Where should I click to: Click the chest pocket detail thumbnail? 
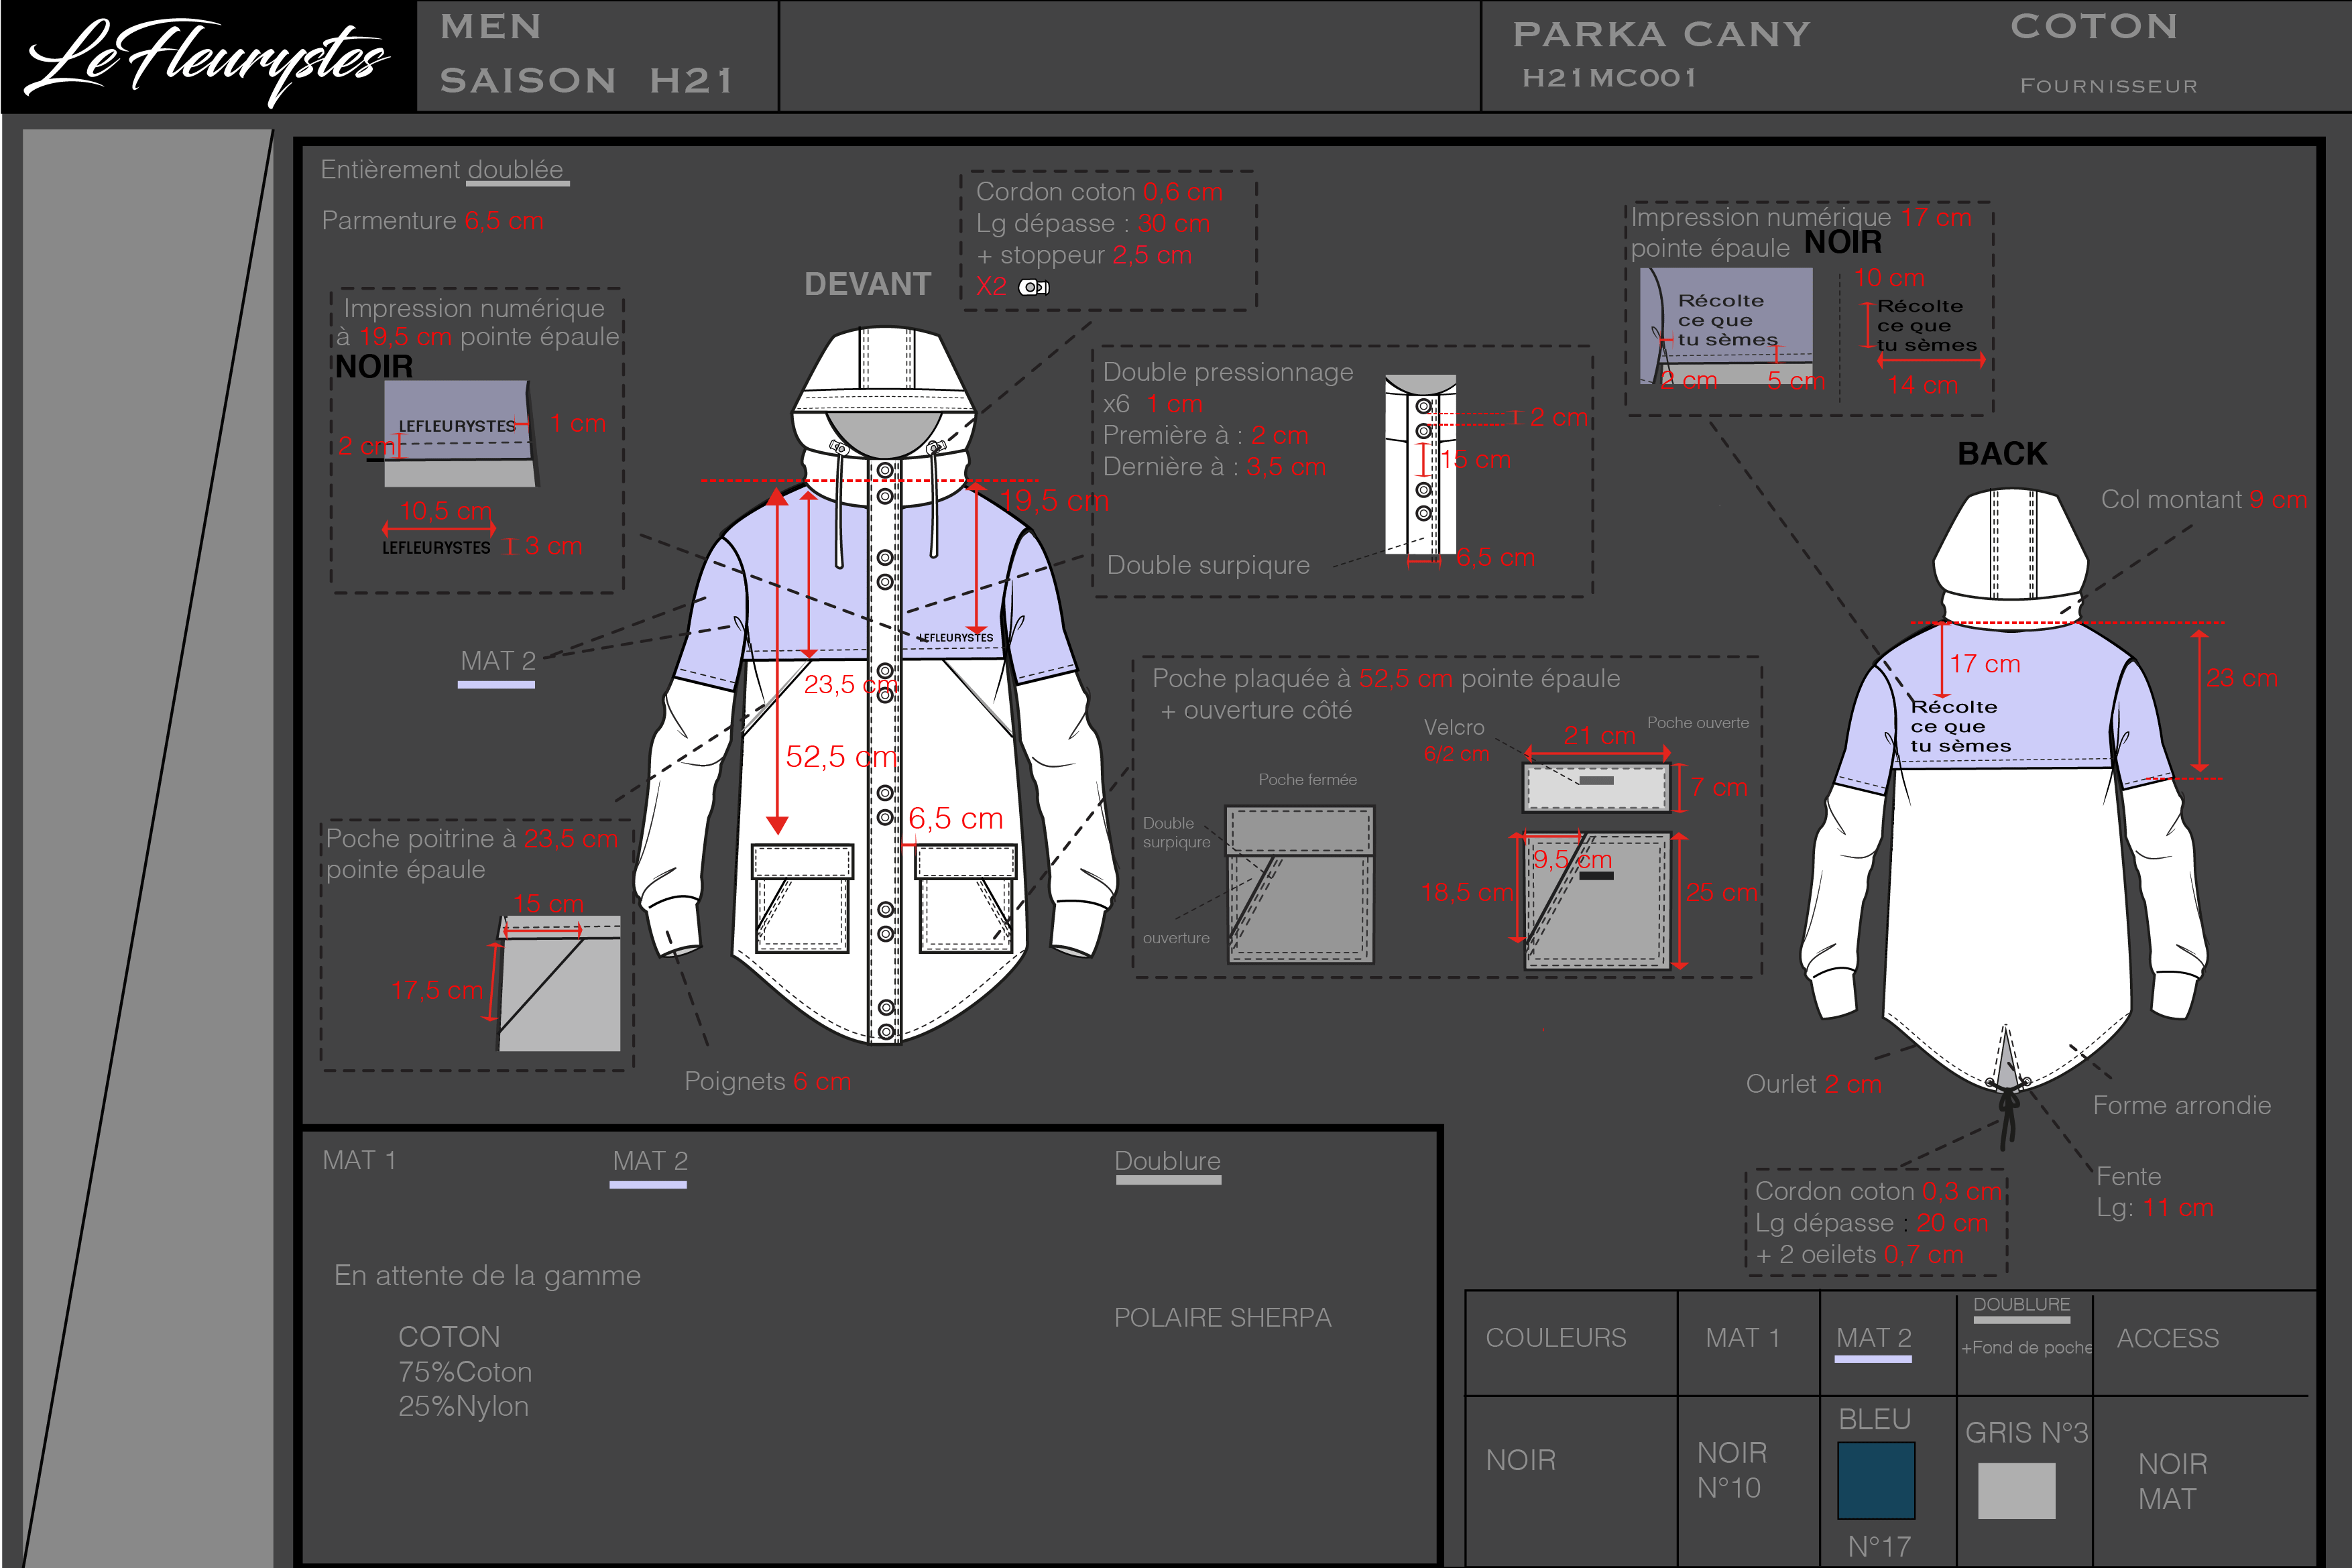pyautogui.click(x=559, y=983)
